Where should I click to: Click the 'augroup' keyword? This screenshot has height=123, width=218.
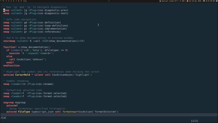coord(9,102)
